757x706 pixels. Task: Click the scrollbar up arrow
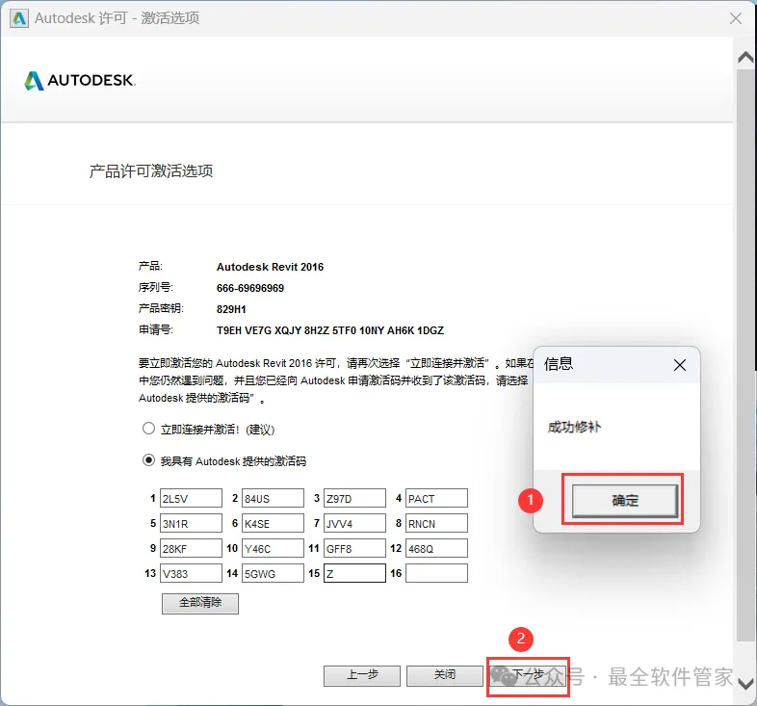pos(745,58)
